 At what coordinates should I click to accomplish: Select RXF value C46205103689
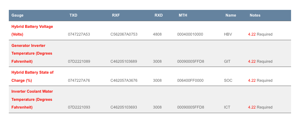124,61
